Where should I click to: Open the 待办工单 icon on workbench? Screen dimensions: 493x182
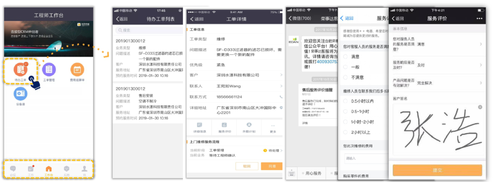[21, 70]
